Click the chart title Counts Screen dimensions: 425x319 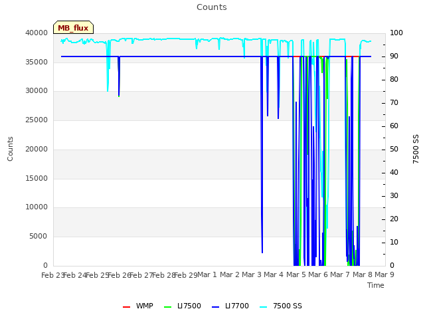click(212, 7)
